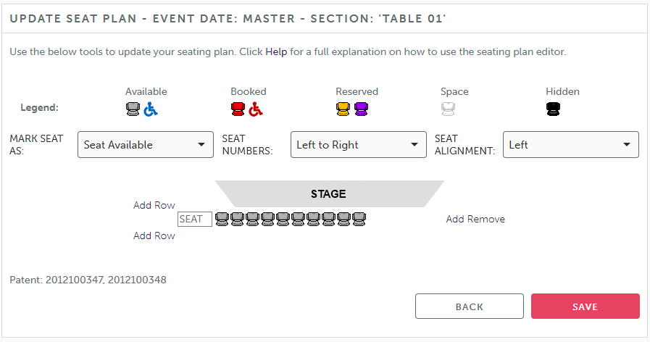650x342 pixels.
Task: Open the Mark Seat As dropdown
Action: coord(146,145)
